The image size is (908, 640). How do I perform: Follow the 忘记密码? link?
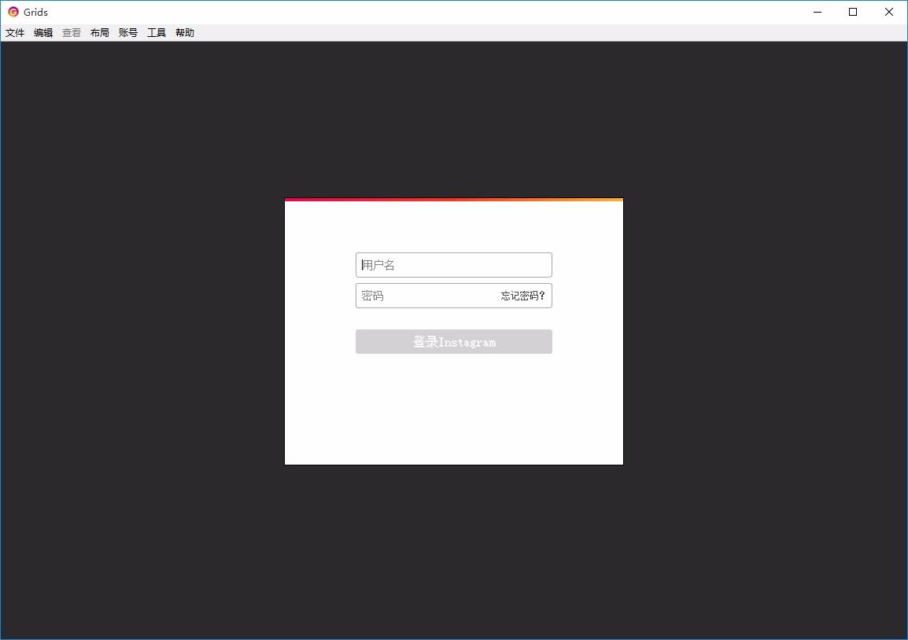522,296
